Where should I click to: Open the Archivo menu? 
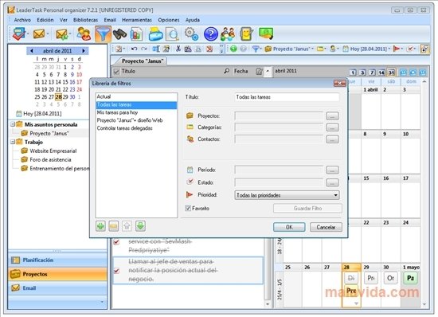22,20
